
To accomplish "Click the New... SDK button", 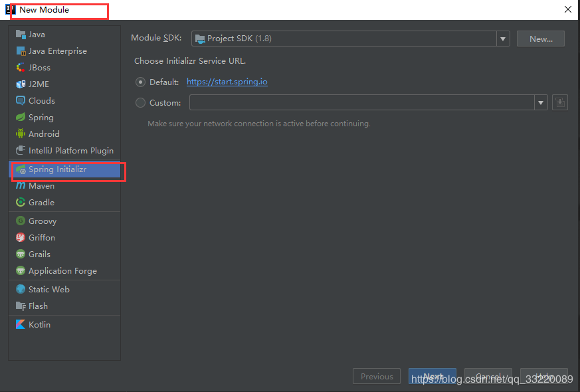I will click(540, 39).
